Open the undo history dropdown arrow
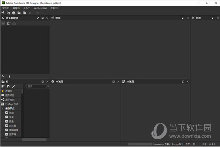Viewport: 220px width, 147px height. [34, 13]
